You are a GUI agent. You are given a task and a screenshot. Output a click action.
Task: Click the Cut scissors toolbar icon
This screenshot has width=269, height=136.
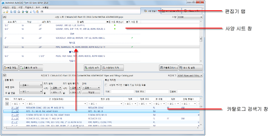31,12
